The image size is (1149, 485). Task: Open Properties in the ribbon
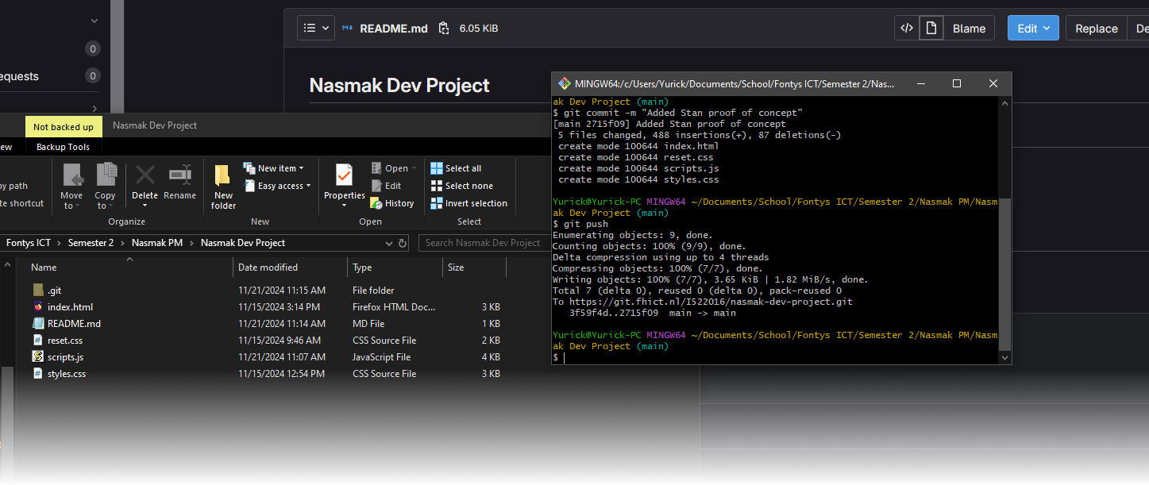click(344, 183)
